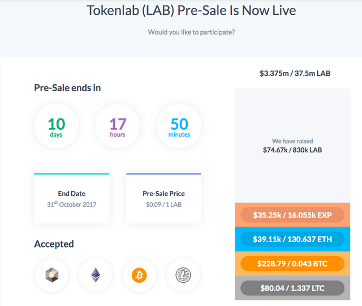The width and height of the screenshot is (362, 306).
Task: Click the Pre-Sale Price card
Action: pos(163,198)
